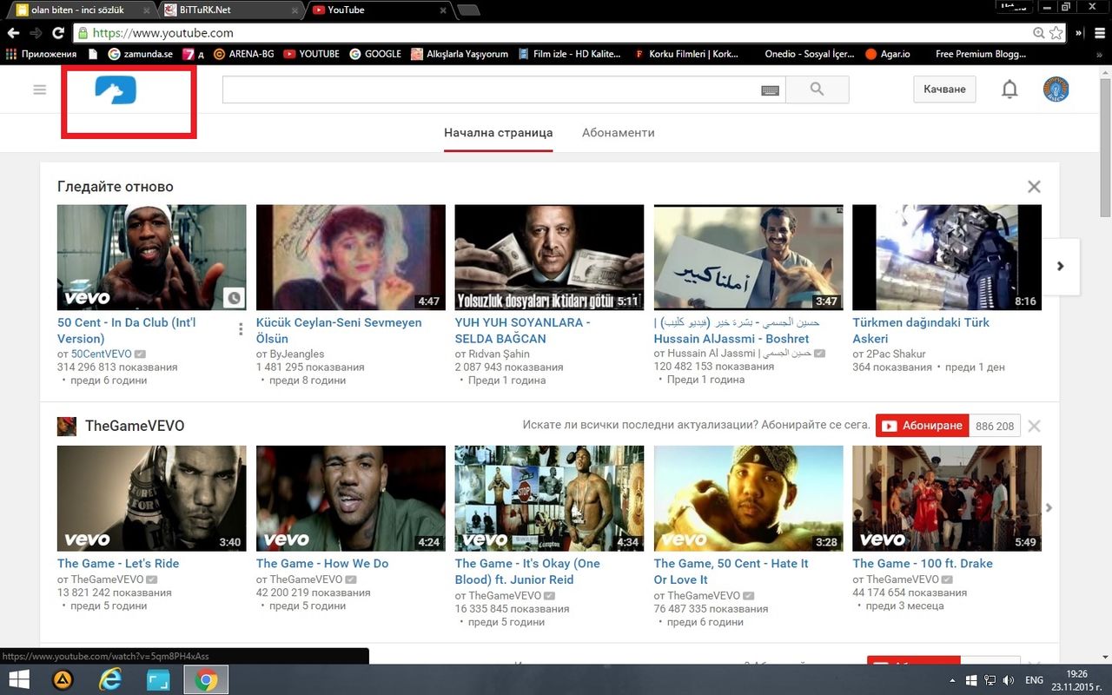
Task: Open the 50CentVEVO channel link
Action: pos(101,354)
